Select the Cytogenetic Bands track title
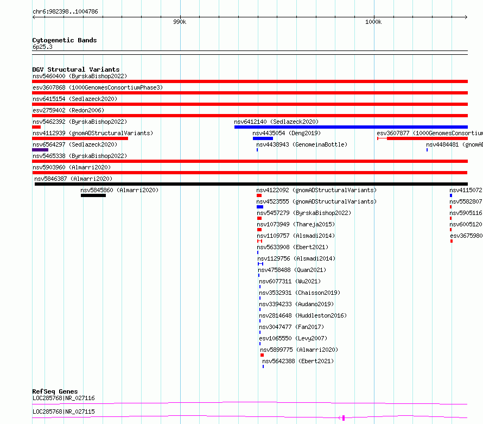This screenshot has height=424, width=483. (65, 40)
